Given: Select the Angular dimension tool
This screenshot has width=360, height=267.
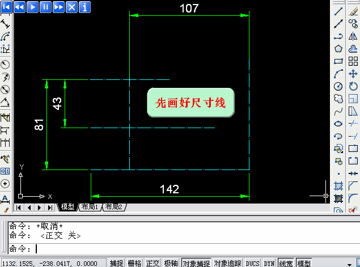Looking at the screenshot, I should [5, 102].
